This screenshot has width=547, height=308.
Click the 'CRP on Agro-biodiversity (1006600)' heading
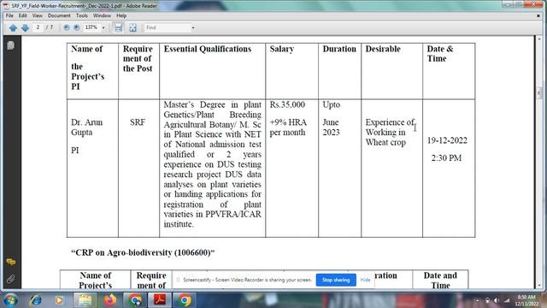[x=143, y=252]
